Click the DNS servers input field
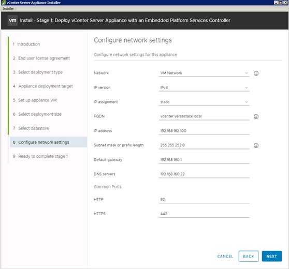289x269 pixels. pyautogui.click(x=204, y=174)
